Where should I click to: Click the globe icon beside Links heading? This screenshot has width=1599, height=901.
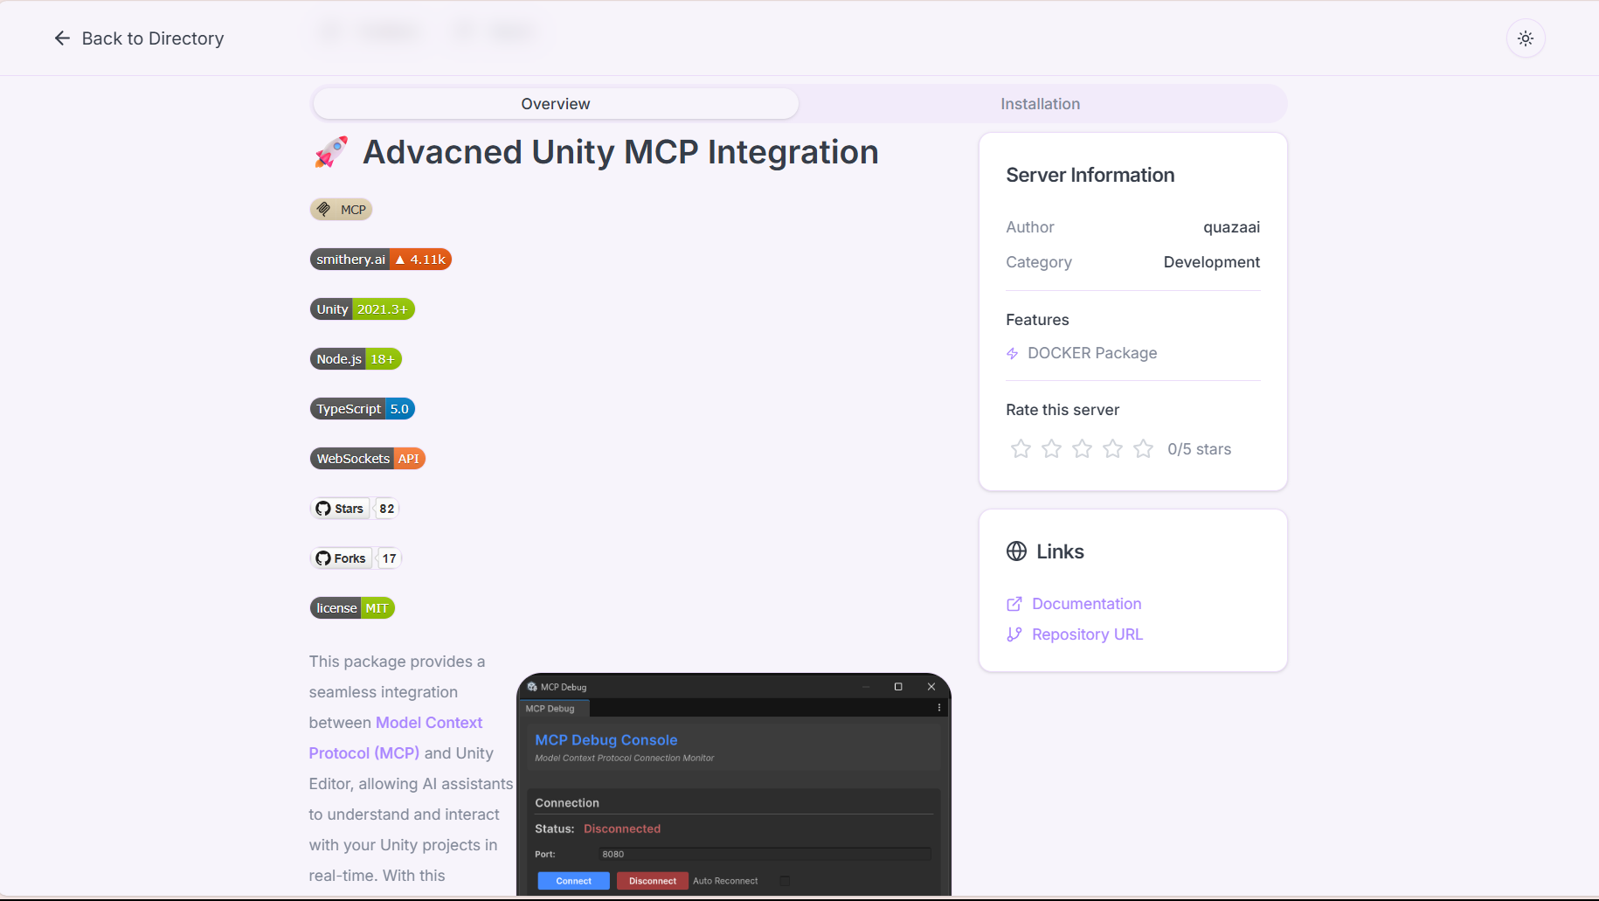coord(1015,551)
